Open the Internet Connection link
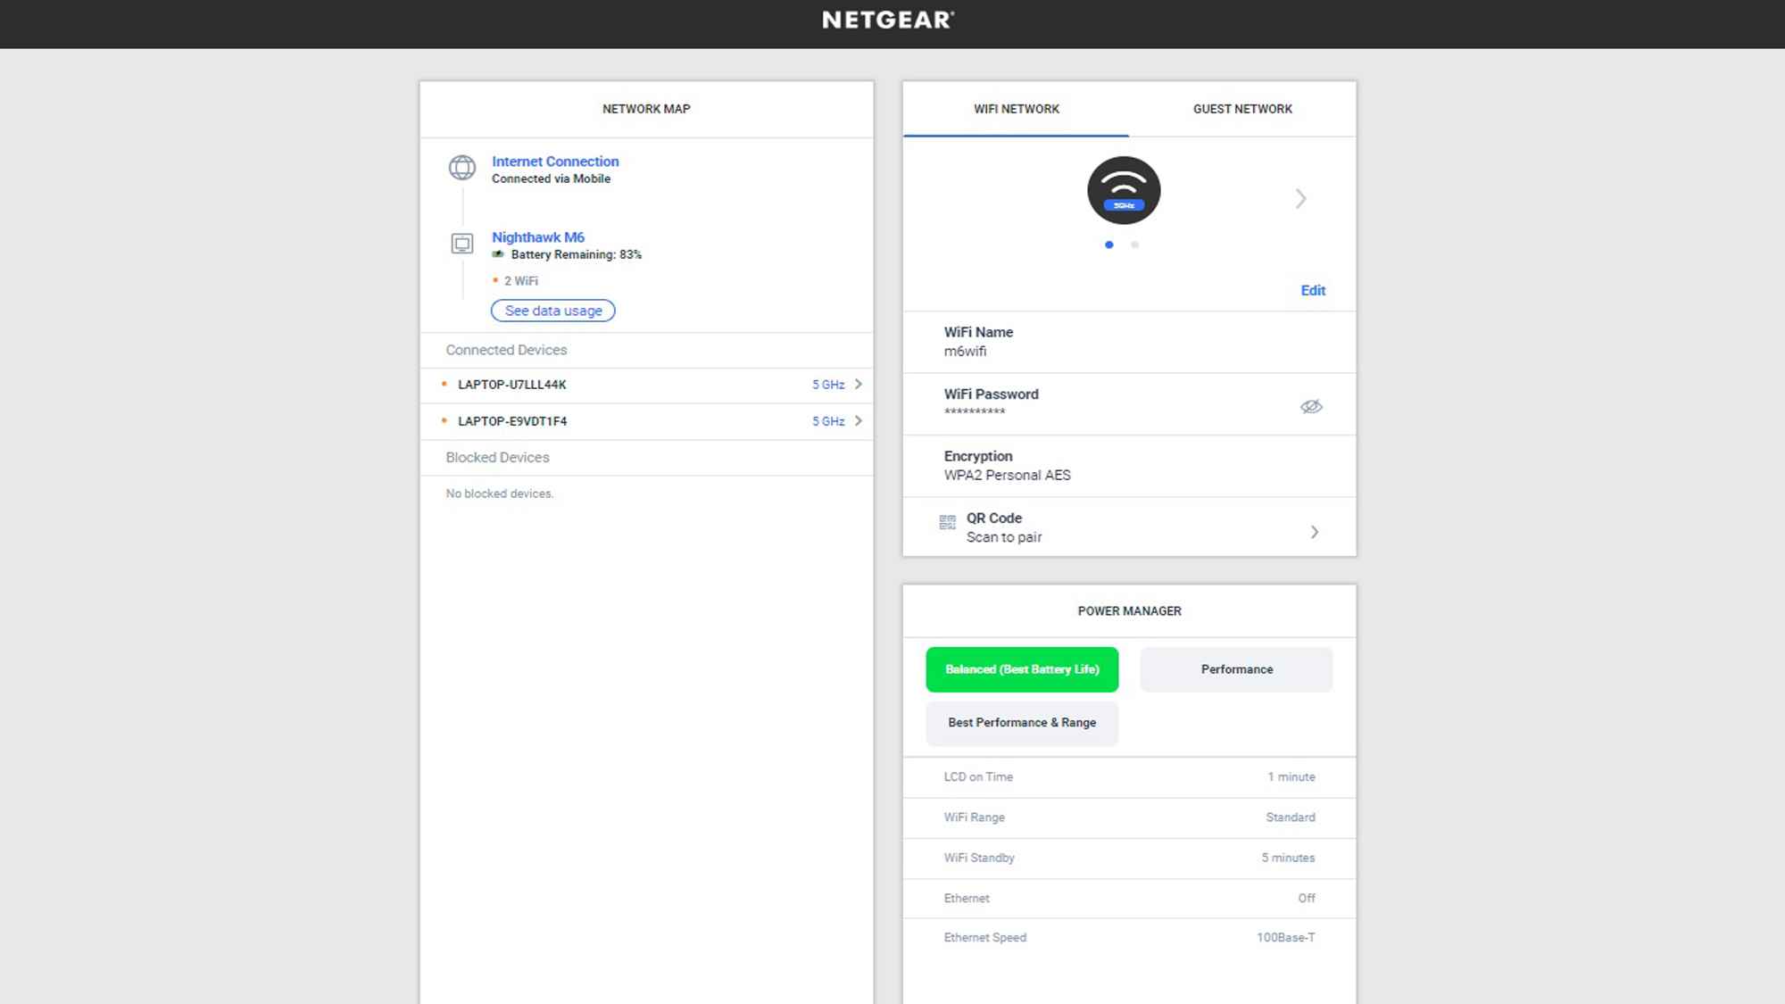Viewport: 1785px width, 1004px height. (x=555, y=162)
